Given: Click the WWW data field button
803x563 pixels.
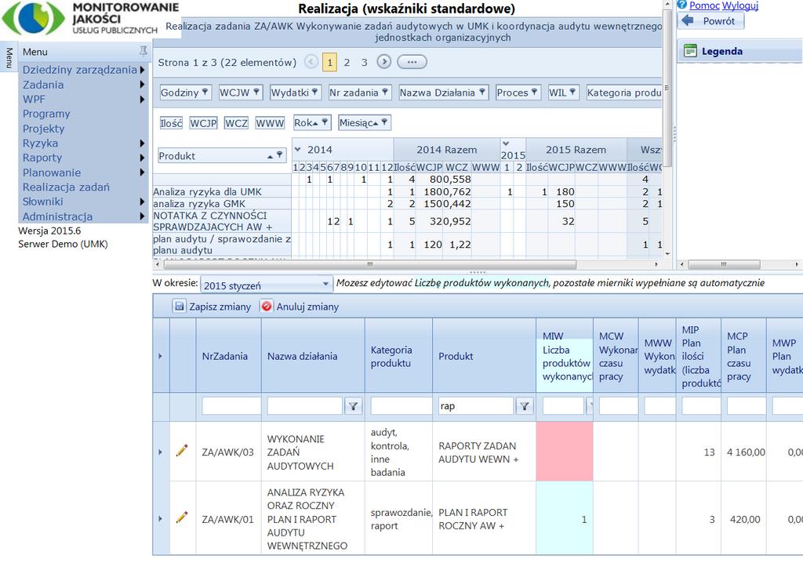Looking at the screenshot, I should click(x=270, y=123).
